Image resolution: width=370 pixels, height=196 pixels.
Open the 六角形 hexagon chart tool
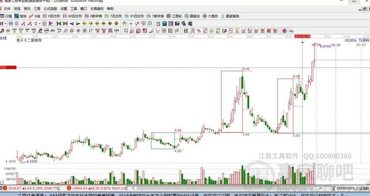click(x=210, y=16)
